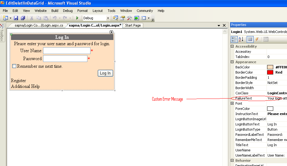This screenshot has height=166, width=287.
Task: Expand the Font property
Action: click(232, 103)
